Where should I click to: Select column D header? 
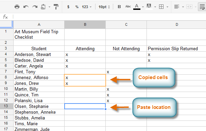pyautogui.click(x=176, y=24)
